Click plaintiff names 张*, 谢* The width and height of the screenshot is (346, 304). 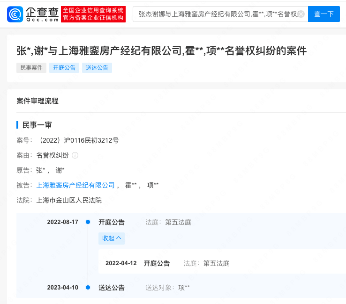pyautogui.click(x=50, y=170)
